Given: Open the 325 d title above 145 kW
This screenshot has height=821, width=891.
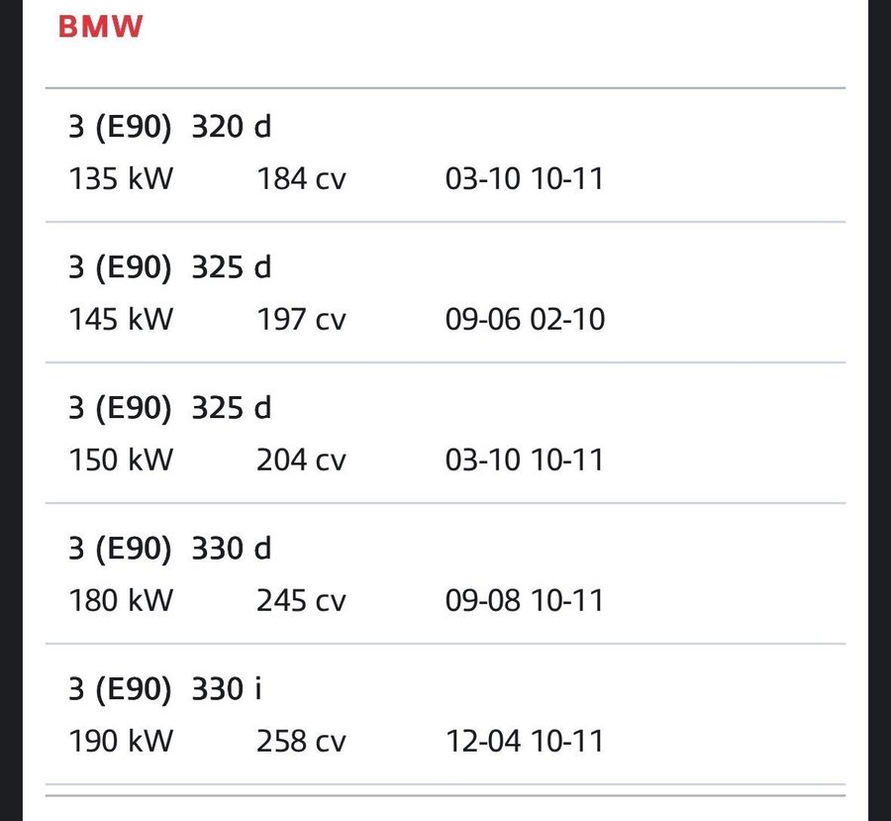Looking at the screenshot, I should [169, 267].
